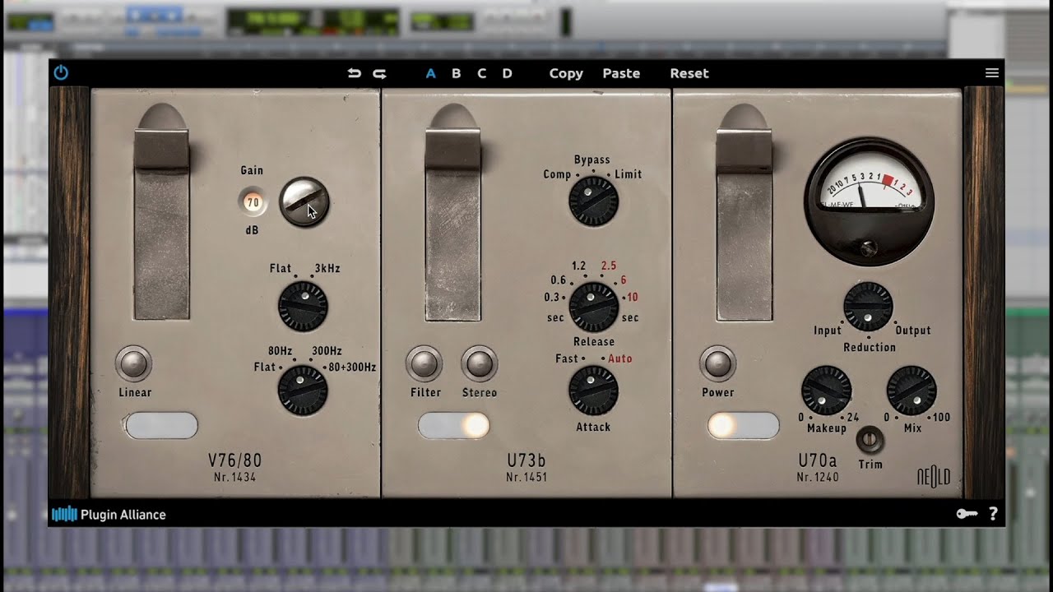Click the Copy button
Screen dimensions: 1053x592
pyautogui.click(x=566, y=73)
